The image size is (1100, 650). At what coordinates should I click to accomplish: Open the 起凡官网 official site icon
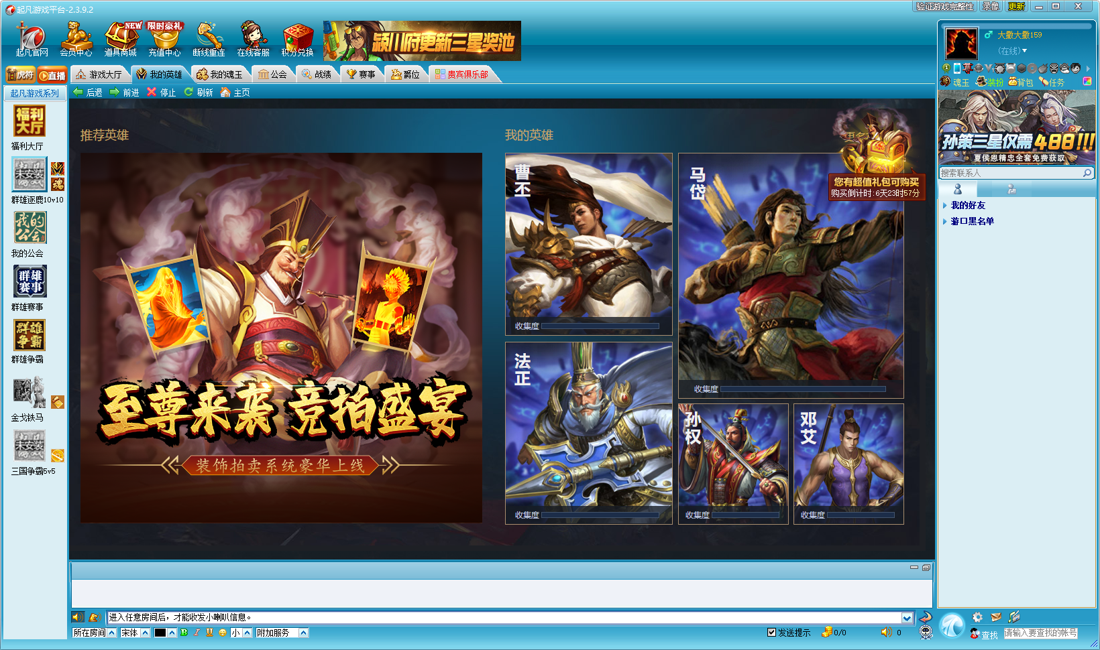click(32, 39)
